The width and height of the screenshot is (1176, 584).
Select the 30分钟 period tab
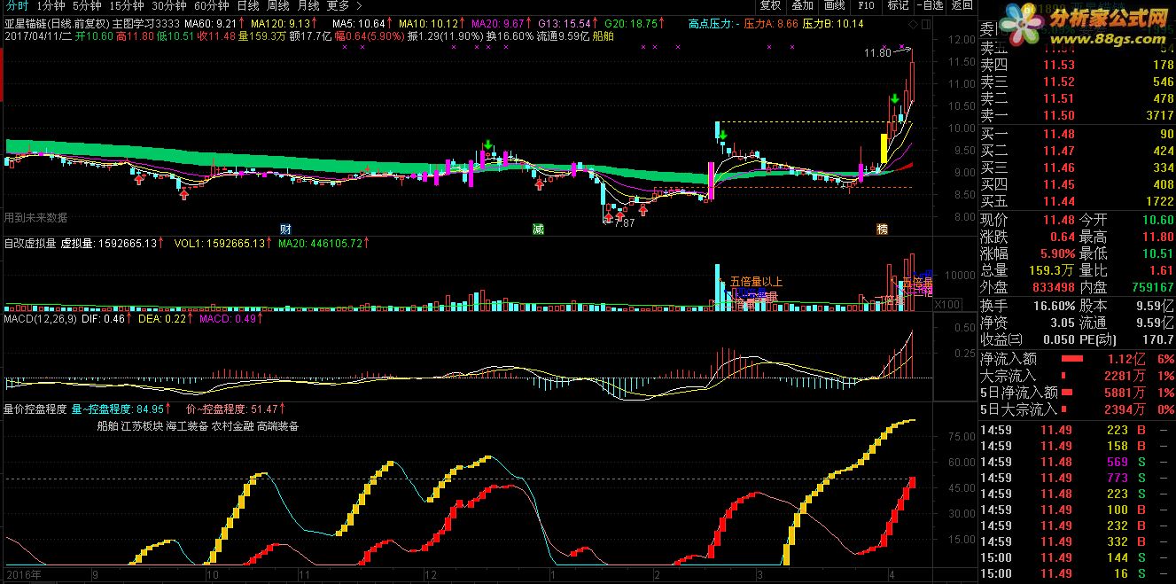(x=168, y=5)
